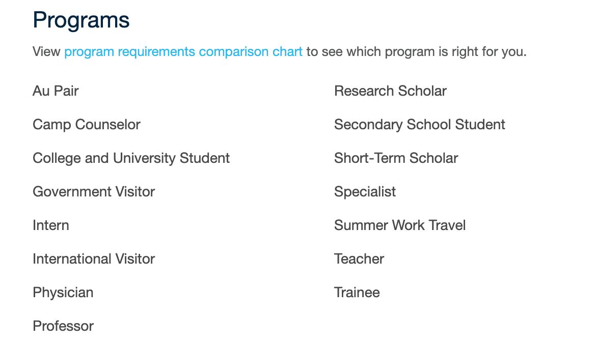Click the text 'which program is right for you'
Screen dimensions: 596x343
pos(435,52)
